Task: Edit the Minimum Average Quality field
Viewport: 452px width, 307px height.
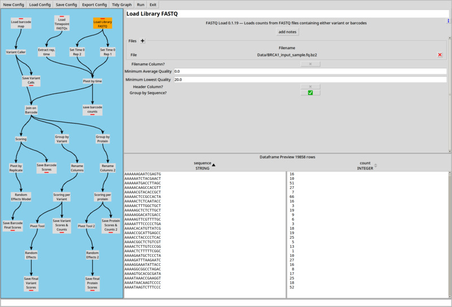Action: [310, 71]
